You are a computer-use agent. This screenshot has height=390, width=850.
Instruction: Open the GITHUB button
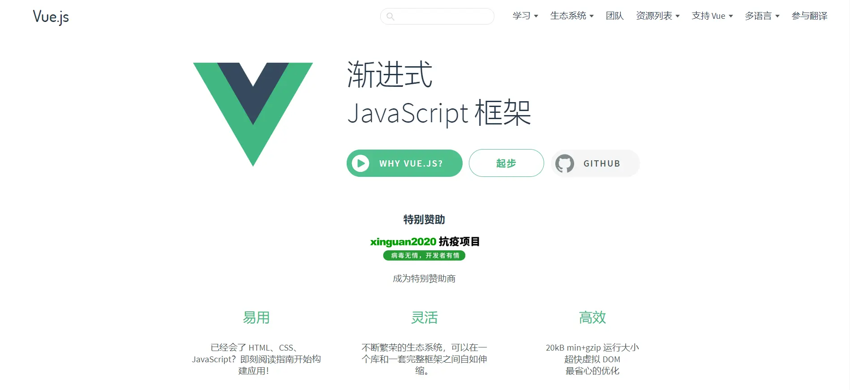pos(595,163)
